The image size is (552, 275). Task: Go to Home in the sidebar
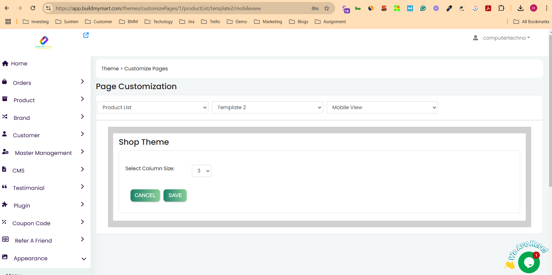point(19,64)
